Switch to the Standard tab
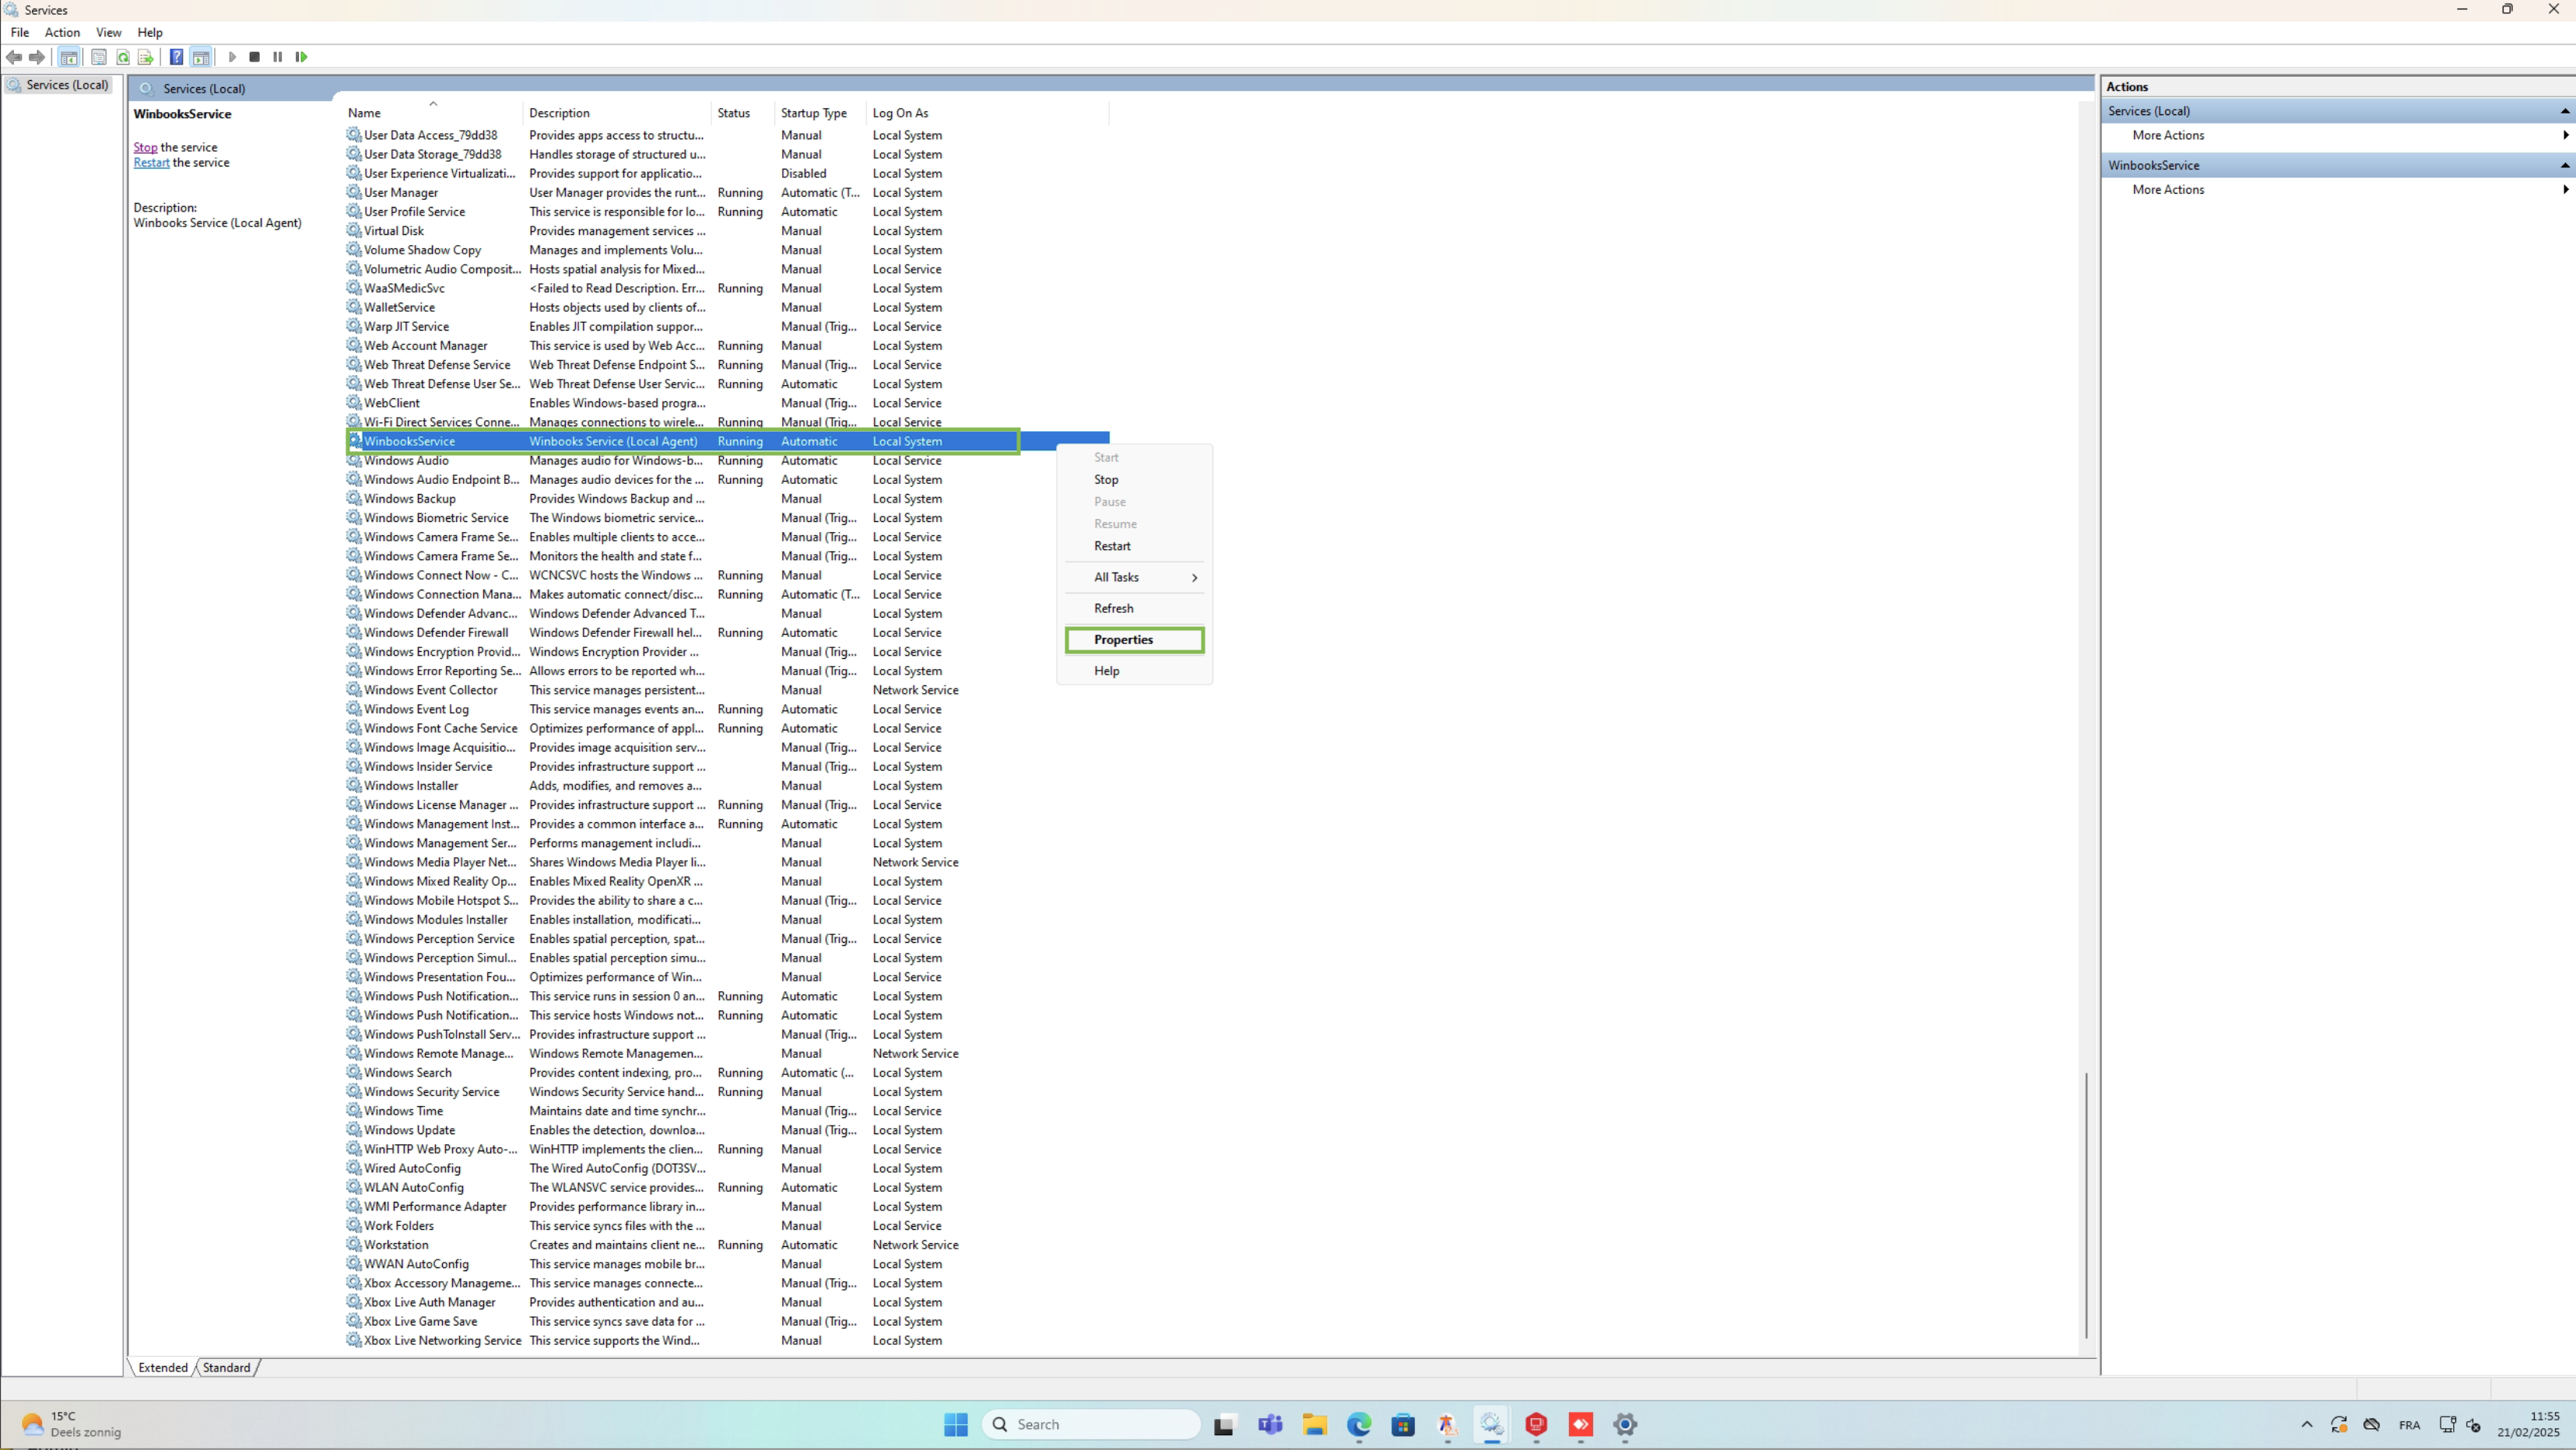 [x=226, y=1367]
